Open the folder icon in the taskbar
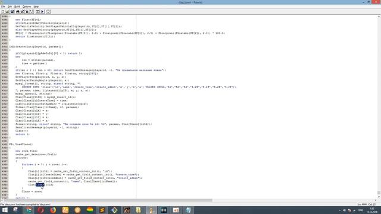The width and height of the screenshot is (381, 214). click(139, 210)
